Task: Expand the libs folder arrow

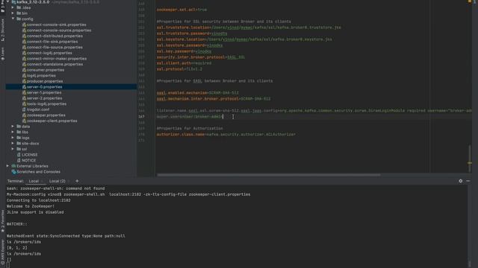Action: (13, 133)
